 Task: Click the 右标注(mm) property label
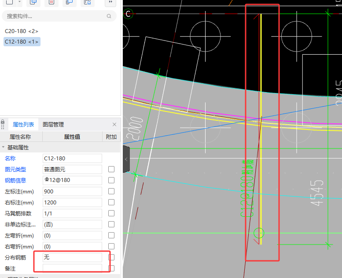19,202
